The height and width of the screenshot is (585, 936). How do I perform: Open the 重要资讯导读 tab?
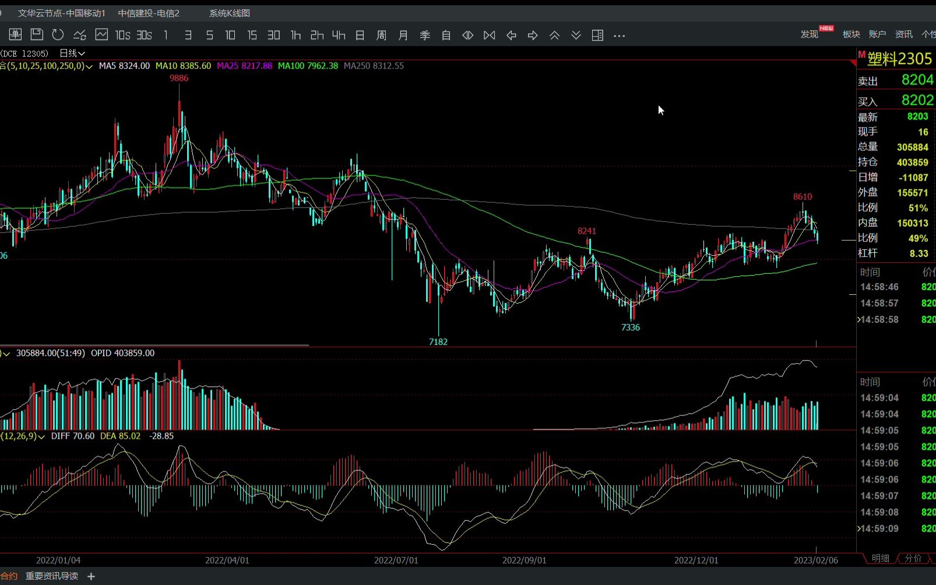click(52, 576)
